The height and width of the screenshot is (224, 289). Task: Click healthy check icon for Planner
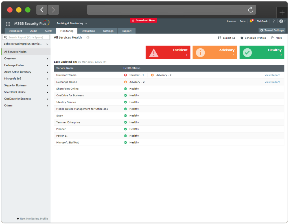coord(126,129)
